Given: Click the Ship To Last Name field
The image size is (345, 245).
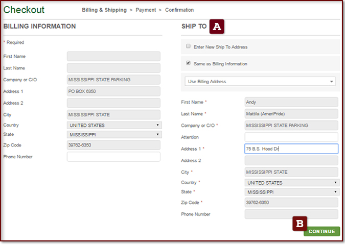Looking at the screenshot, I should 291,114.
